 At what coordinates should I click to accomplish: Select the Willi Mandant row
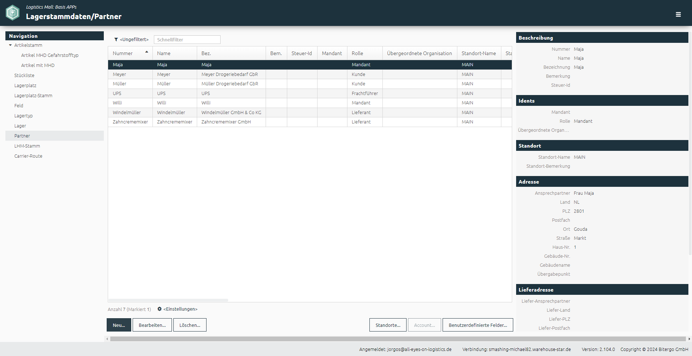[310, 103]
